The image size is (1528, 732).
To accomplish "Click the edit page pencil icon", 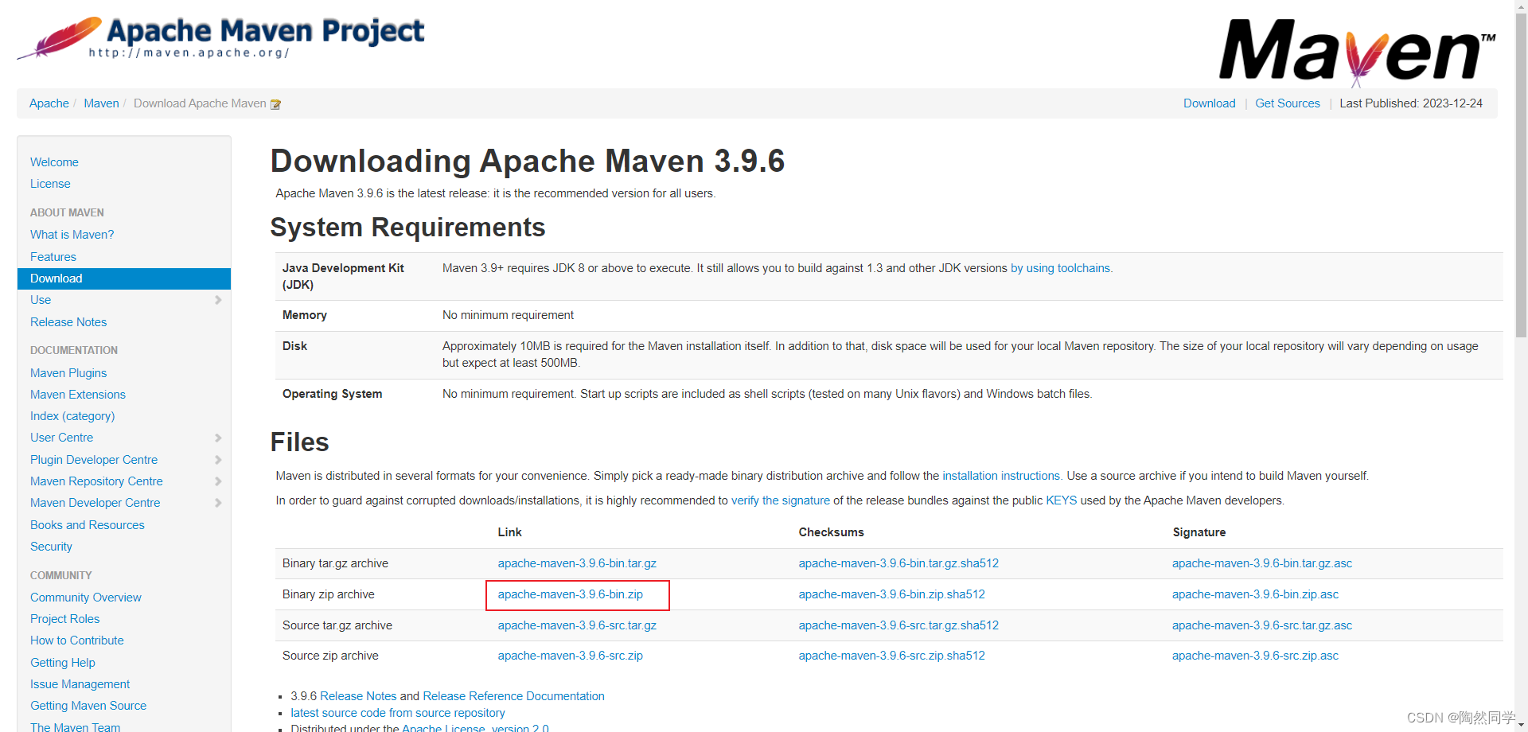I will point(276,104).
